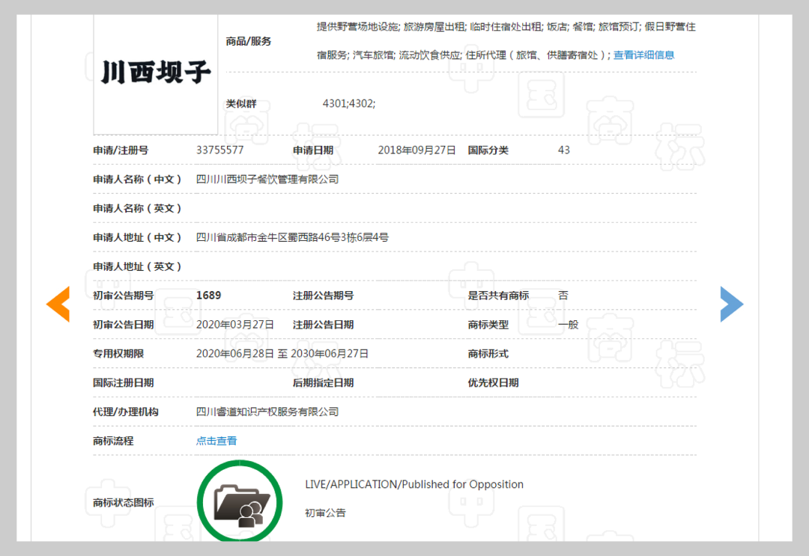The height and width of the screenshot is (556, 809).
Task: Click the 川西坝子 trademark image
Action: tap(155, 73)
